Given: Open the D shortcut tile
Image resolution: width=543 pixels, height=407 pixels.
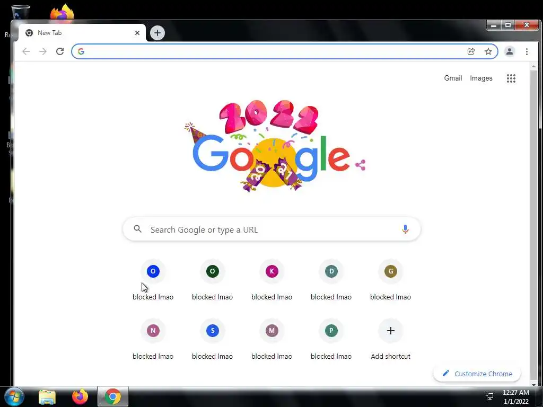Looking at the screenshot, I should tap(331, 280).
